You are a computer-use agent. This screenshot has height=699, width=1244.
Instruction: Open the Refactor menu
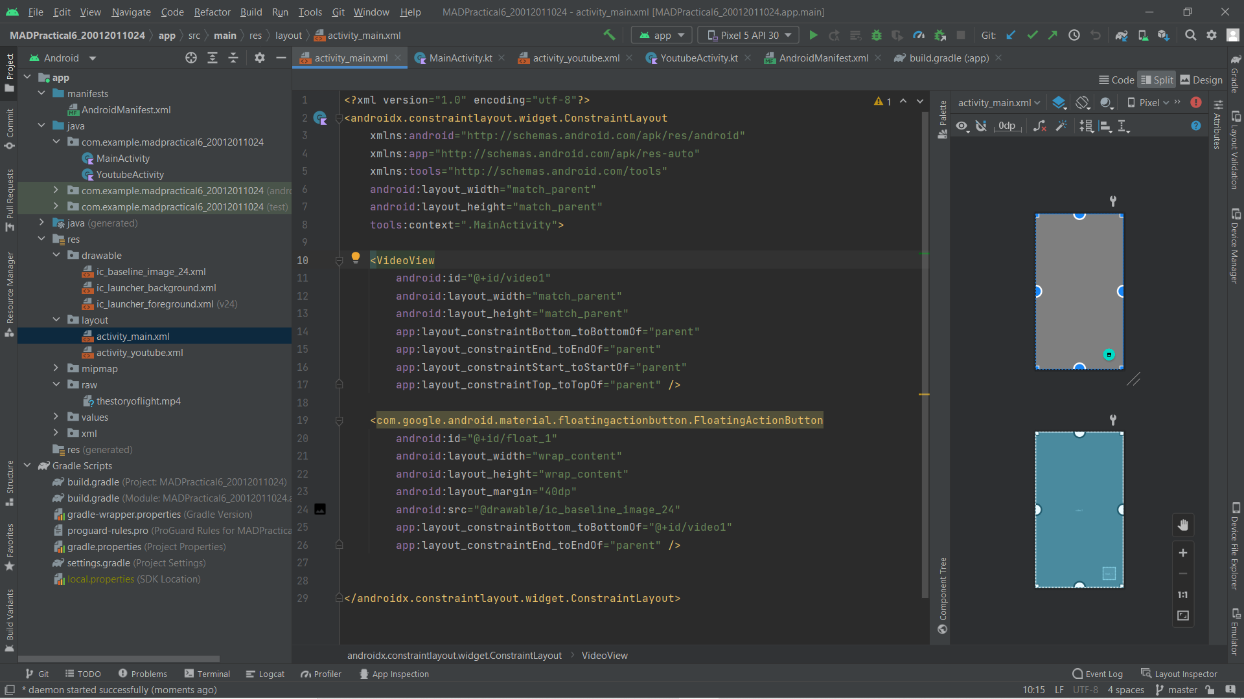pos(212,12)
